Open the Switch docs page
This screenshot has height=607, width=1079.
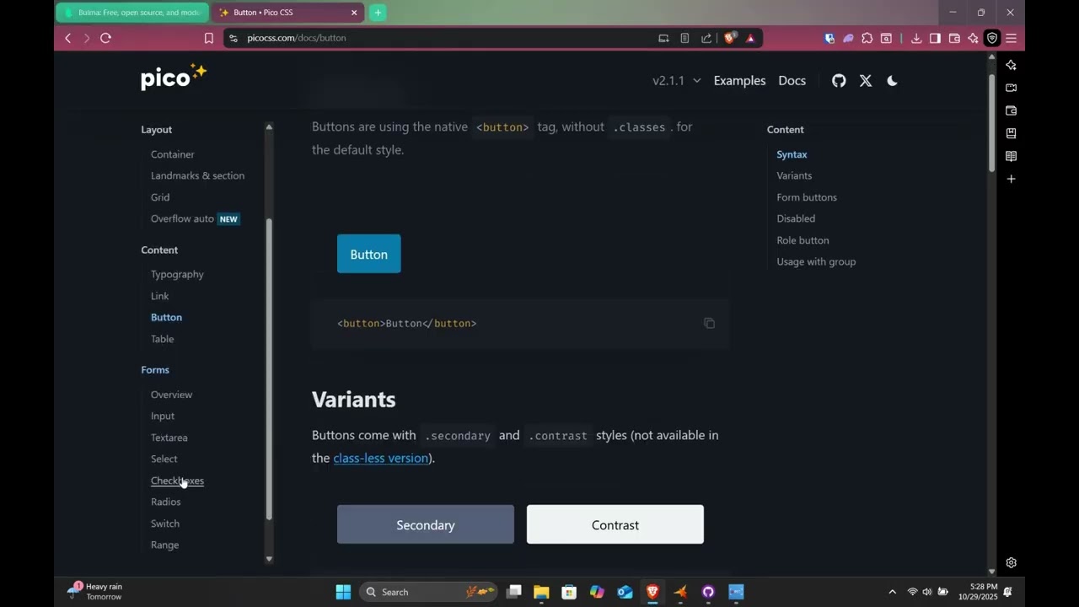[165, 524]
